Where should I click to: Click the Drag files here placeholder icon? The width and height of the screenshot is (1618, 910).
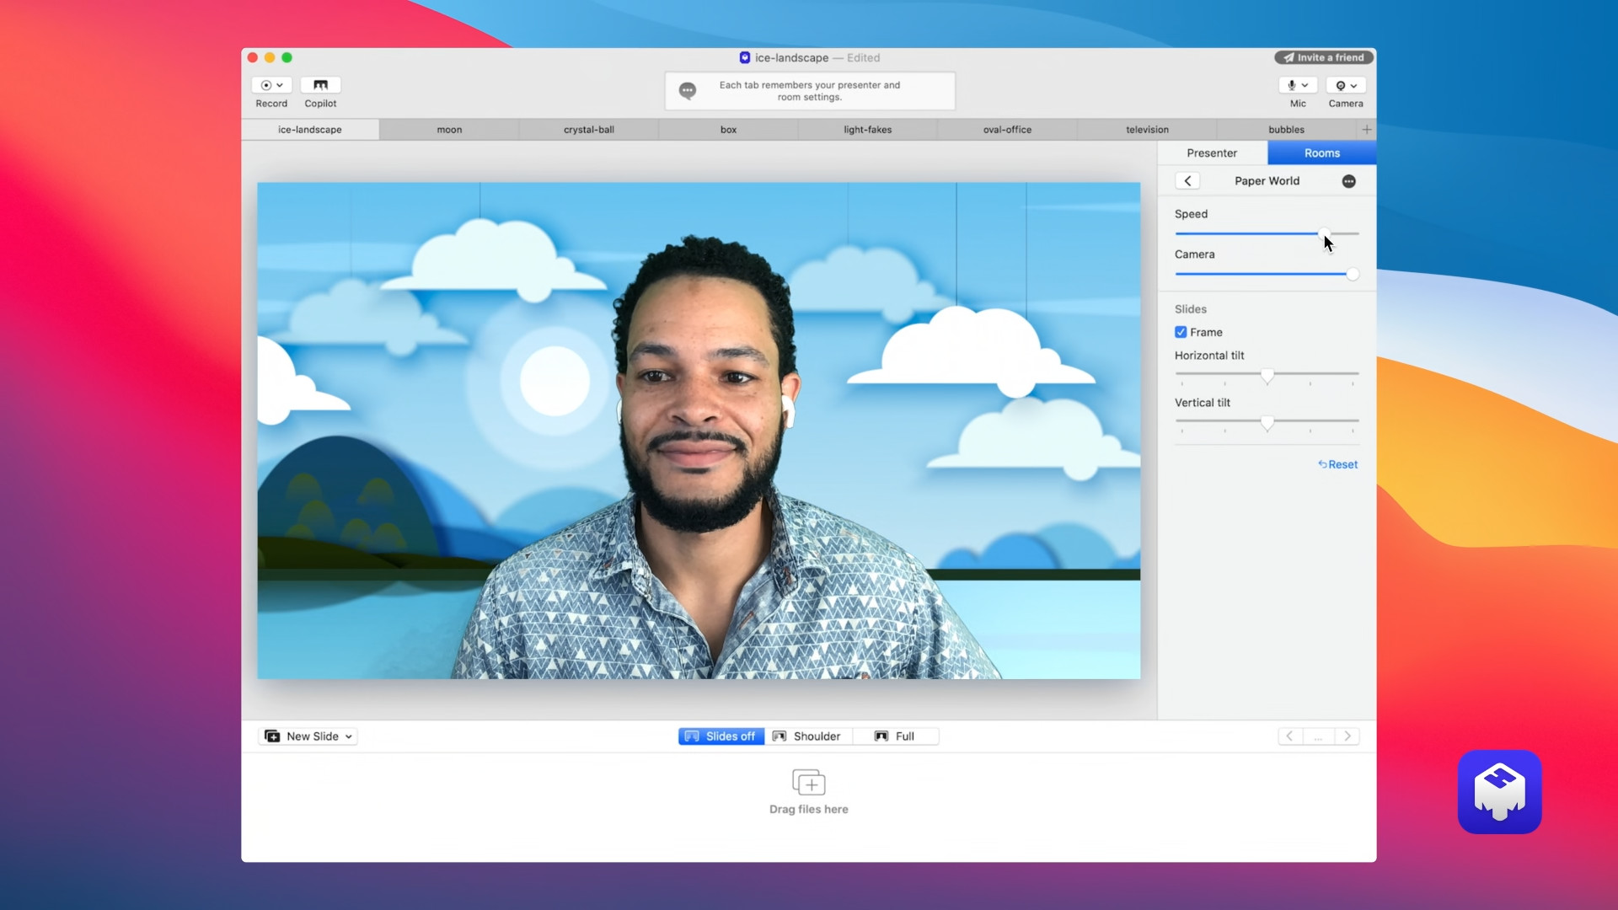click(808, 782)
